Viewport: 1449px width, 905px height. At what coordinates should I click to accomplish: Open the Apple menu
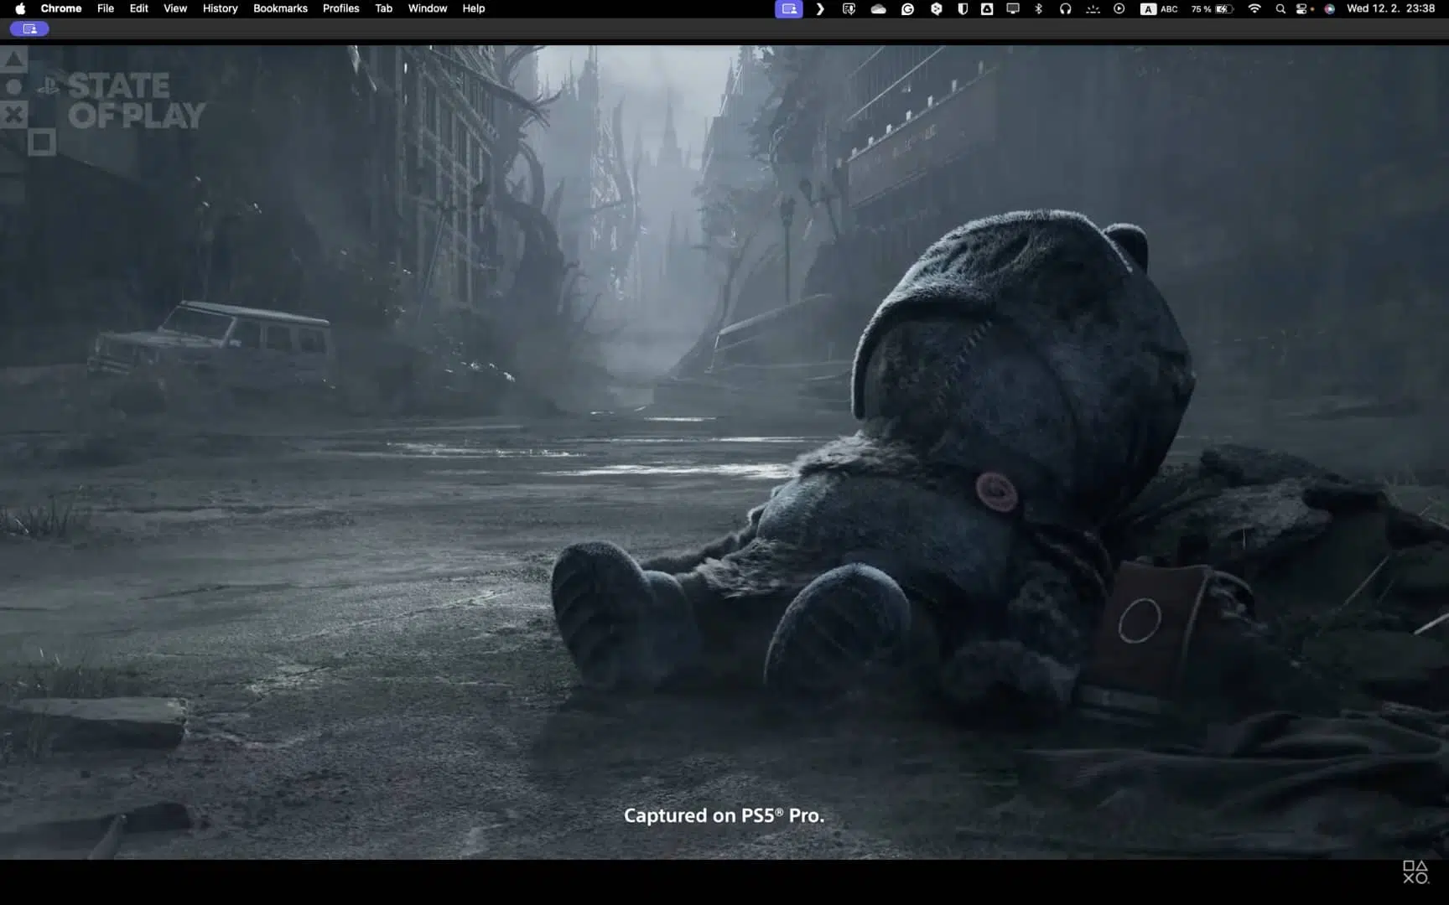click(20, 8)
